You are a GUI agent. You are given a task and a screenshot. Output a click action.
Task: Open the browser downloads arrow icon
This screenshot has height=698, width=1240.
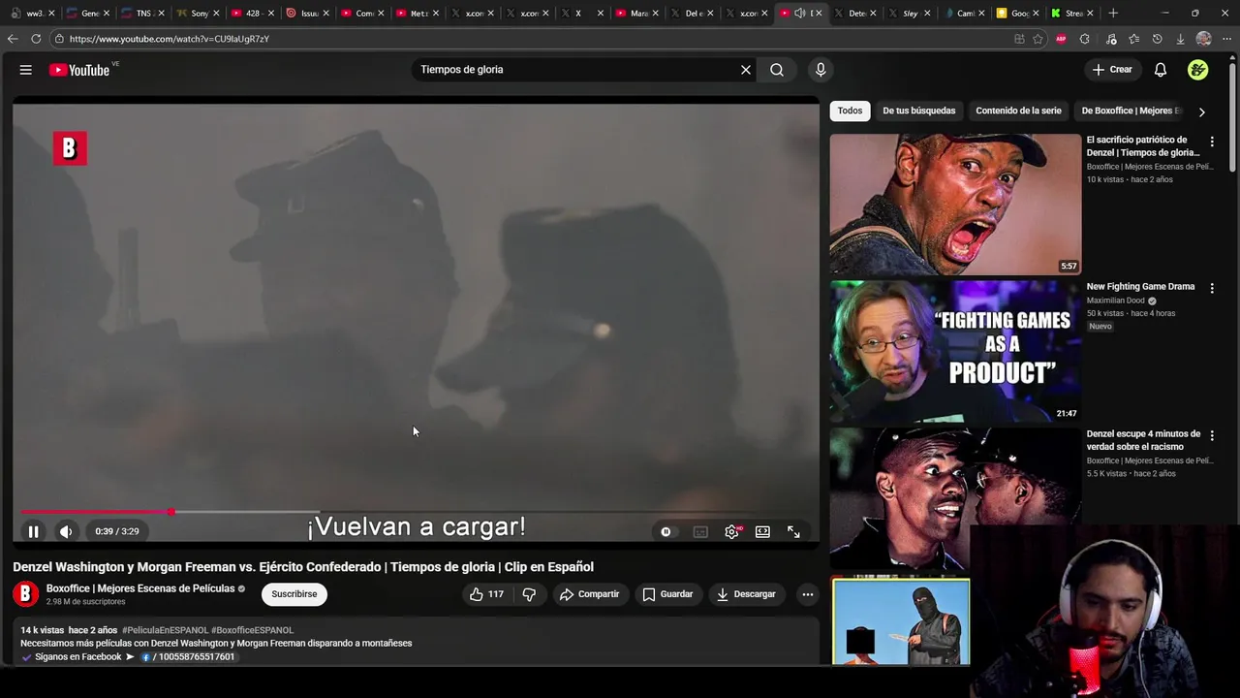[x=1180, y=39]
